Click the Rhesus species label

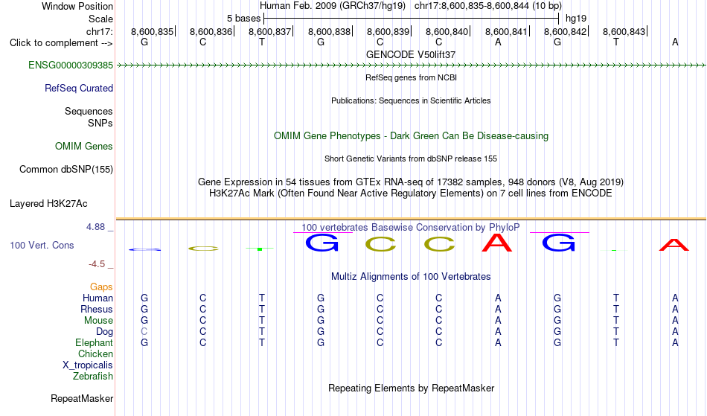coord(97,310)
